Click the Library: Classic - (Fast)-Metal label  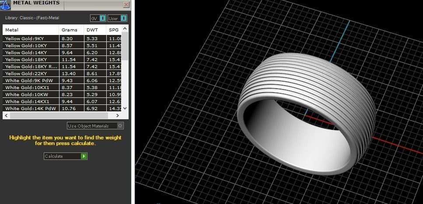tap(32, 18)
